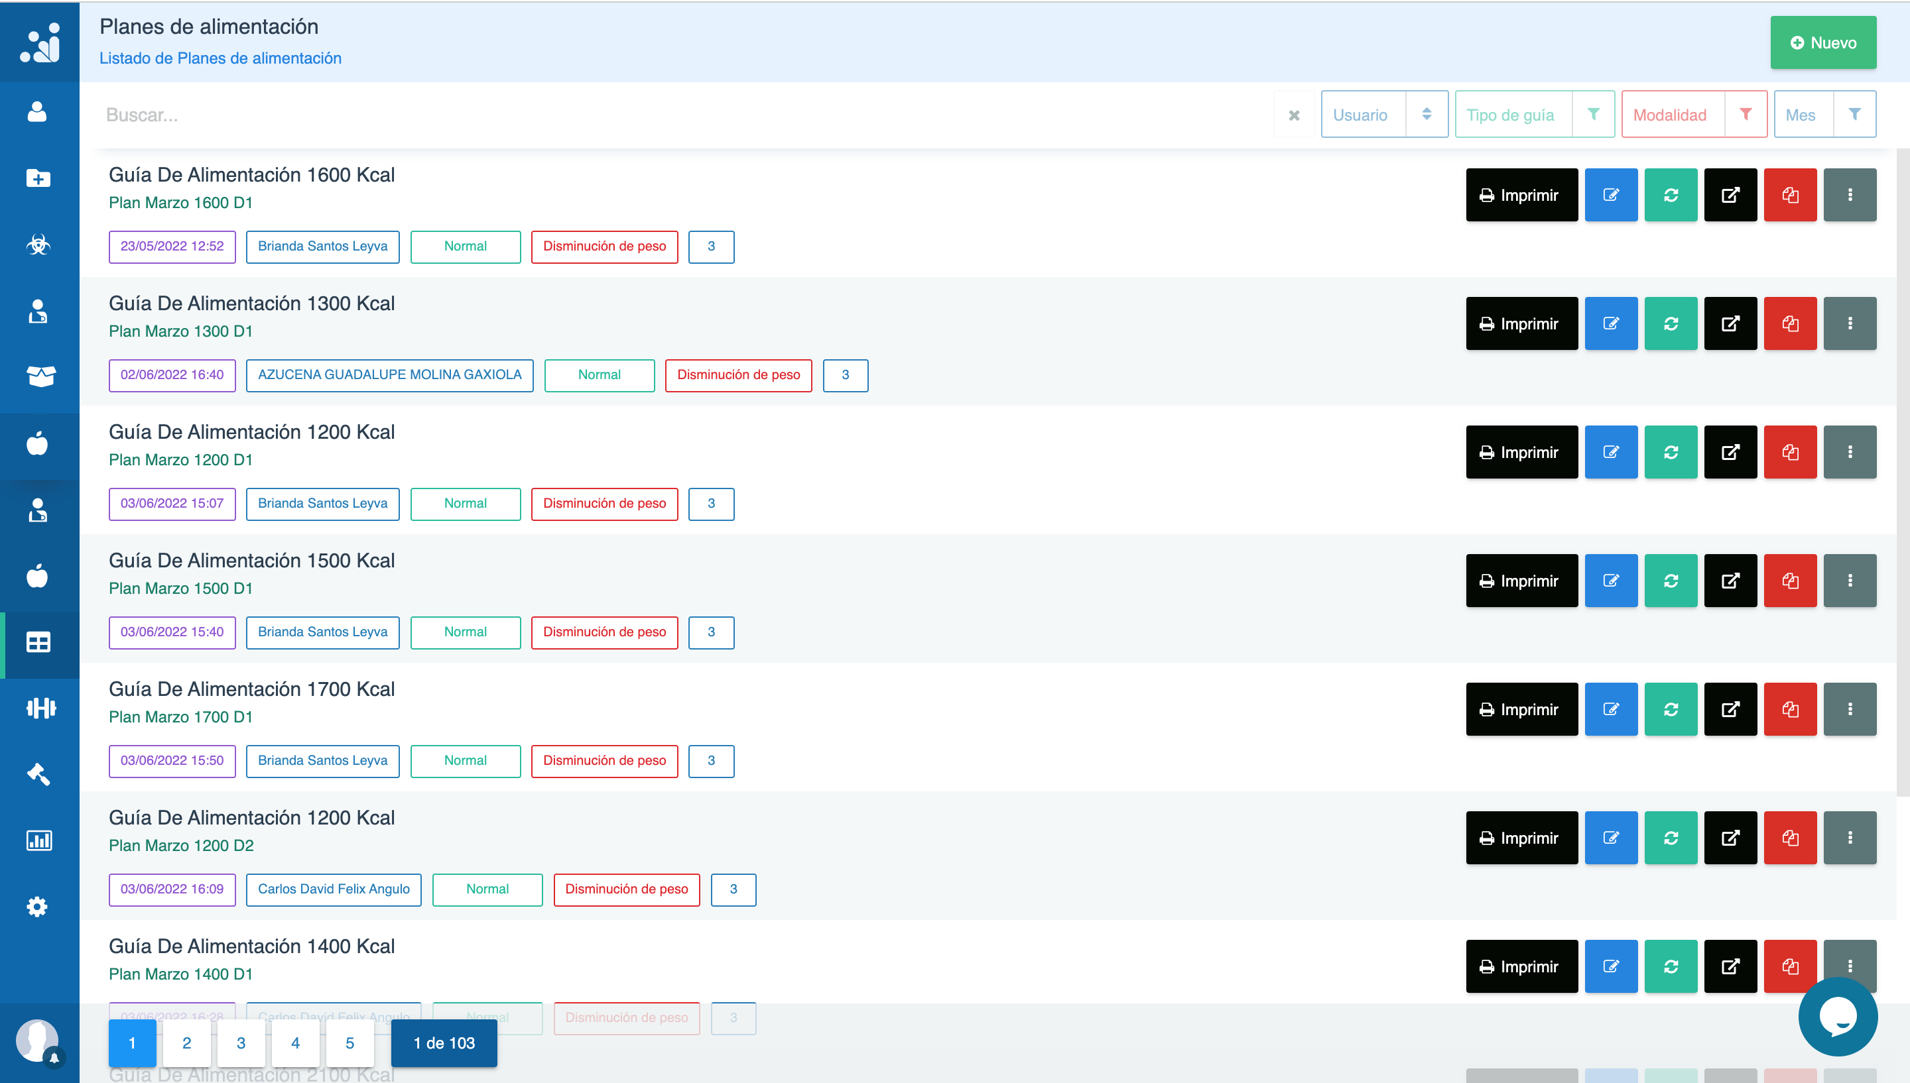
Task: Refresh the Plan Marzo 1300 D1 guide
Action: point(1671,323)
